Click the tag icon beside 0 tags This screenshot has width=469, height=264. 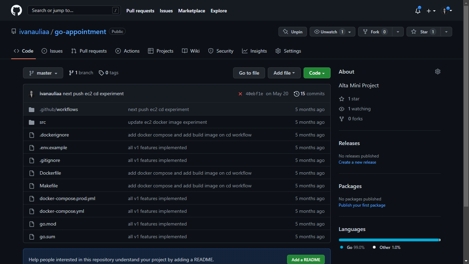click(x=101, y=73)
